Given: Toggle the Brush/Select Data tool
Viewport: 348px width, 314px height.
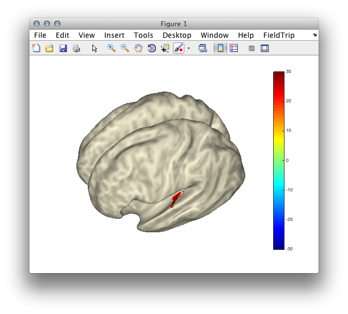Looking at the screenshot, I should coord(179,48).
